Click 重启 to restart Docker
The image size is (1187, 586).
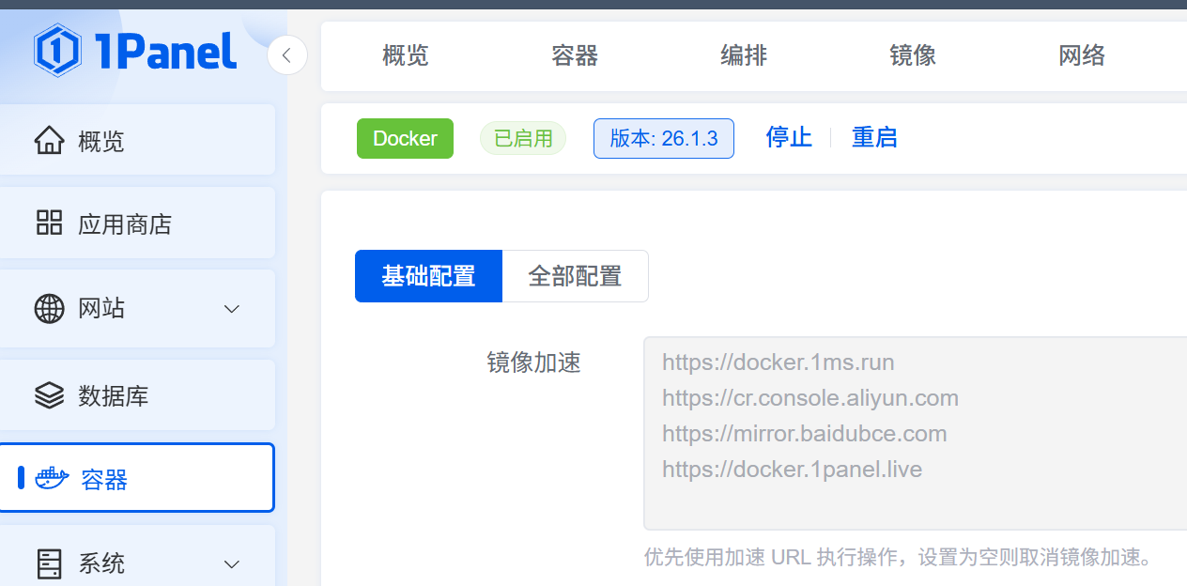click(x=874, y=137)
